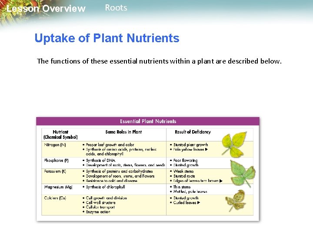Click the 'Result of Deficiency' column header

pos(193,132)
